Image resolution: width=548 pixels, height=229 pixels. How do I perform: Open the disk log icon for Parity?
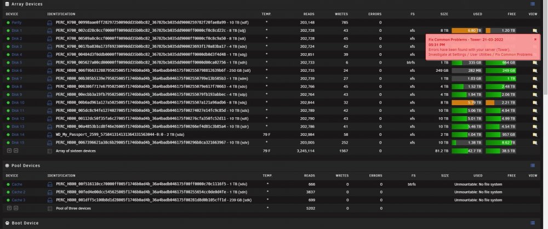[50, 22]
